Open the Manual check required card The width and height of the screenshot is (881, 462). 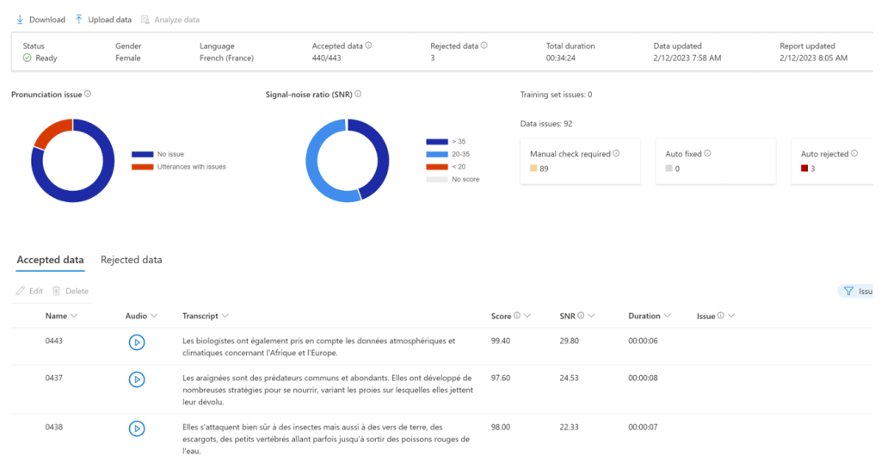tap(580, 161)
